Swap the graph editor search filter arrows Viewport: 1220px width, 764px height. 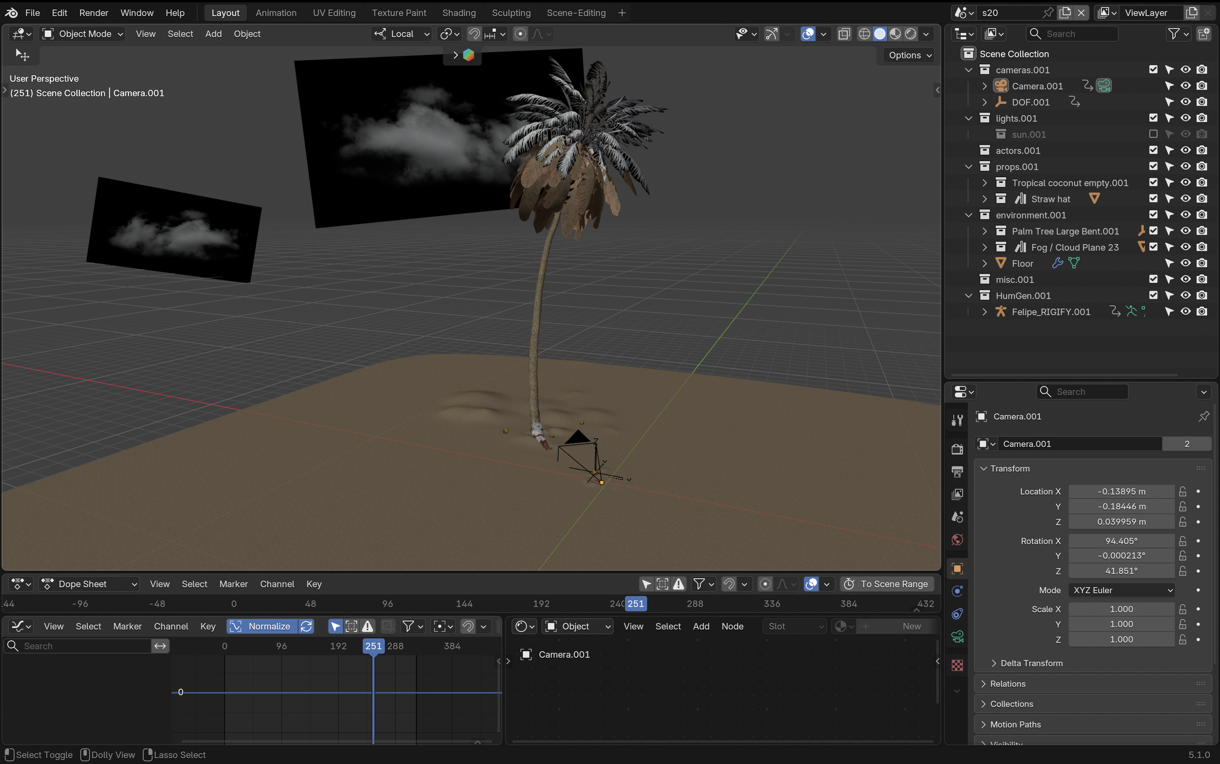tap(160, 646)
